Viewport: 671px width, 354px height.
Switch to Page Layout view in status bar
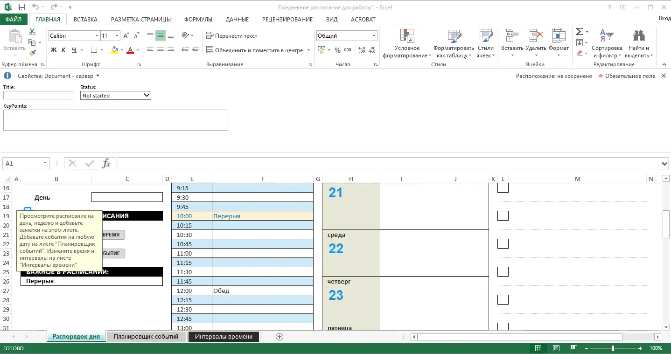tap(556, 348)
